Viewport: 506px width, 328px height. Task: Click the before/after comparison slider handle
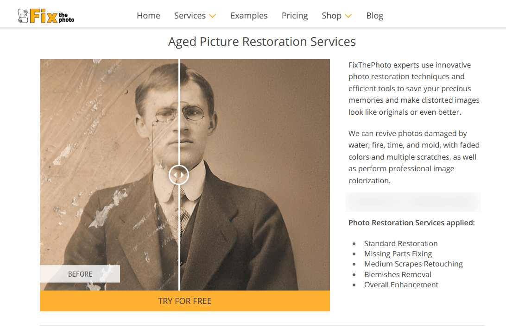coord(179,175)
